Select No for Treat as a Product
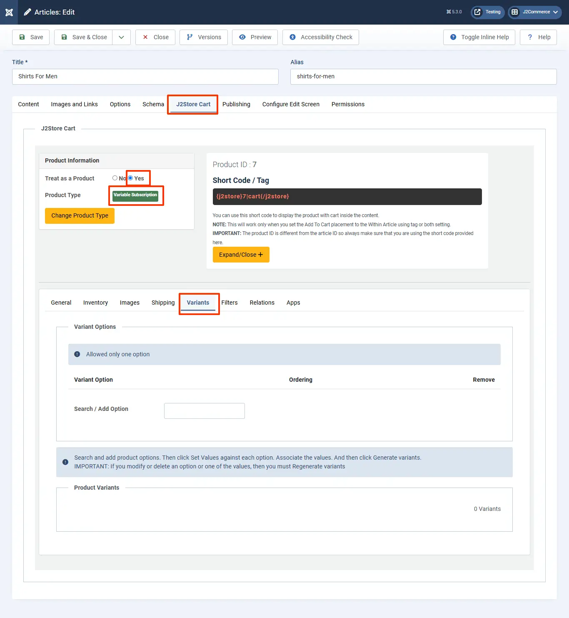The width and height of the screenshot is (569, 618). click(115, 178)
